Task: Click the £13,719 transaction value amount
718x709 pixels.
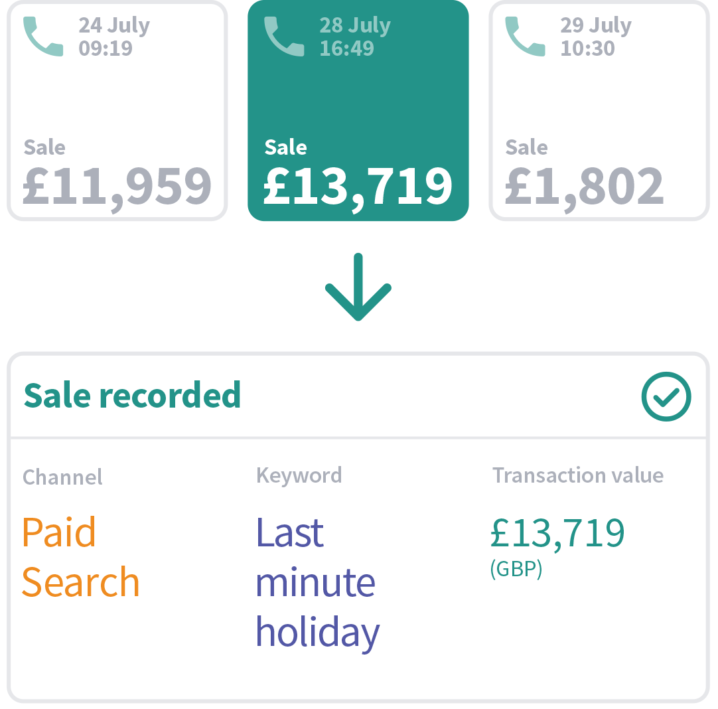Action: point(557,532)
